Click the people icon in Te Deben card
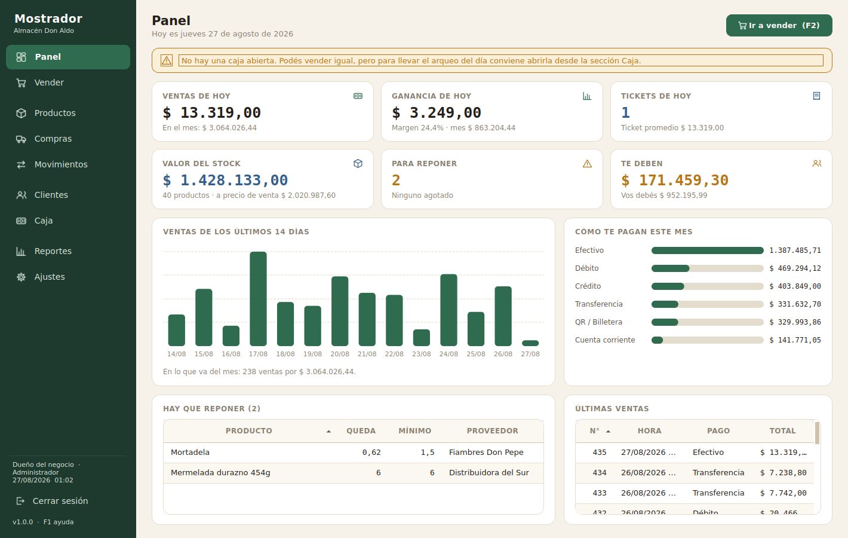 tap(816, 163)
